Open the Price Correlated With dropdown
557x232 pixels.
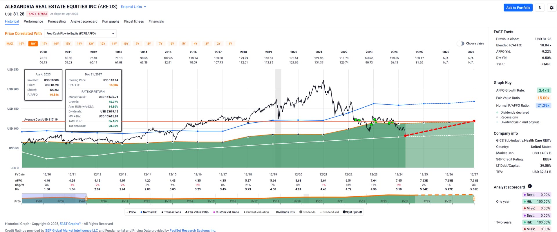tap(80, 34)
